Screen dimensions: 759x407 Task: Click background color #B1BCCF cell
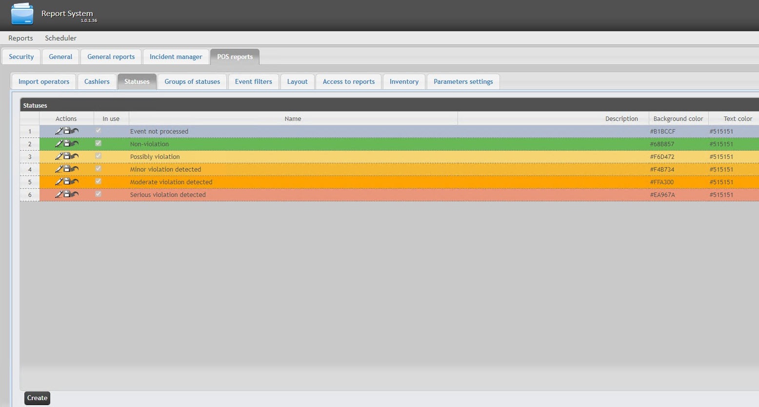pyautogui.click(x=678, y=131)
